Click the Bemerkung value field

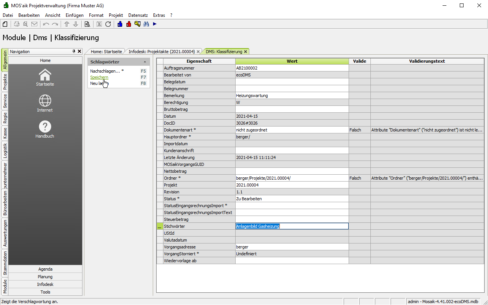point(292,96)
